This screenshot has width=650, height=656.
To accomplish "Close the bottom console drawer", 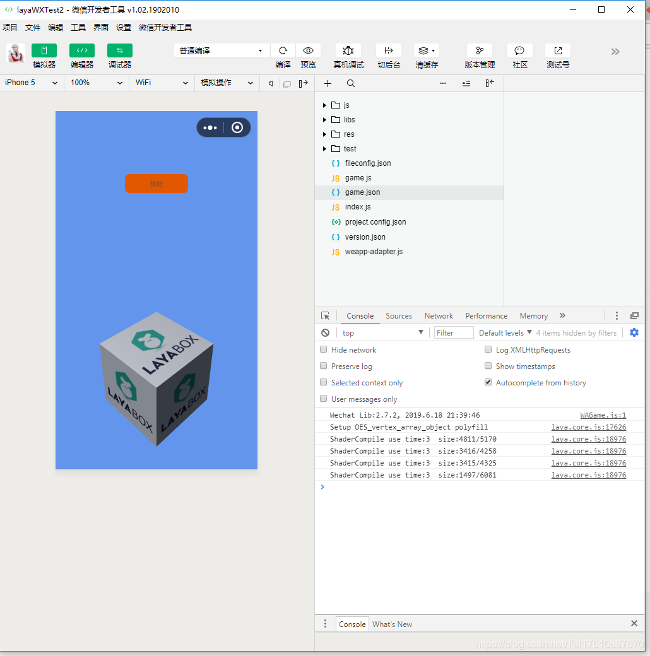I will 634,623.
